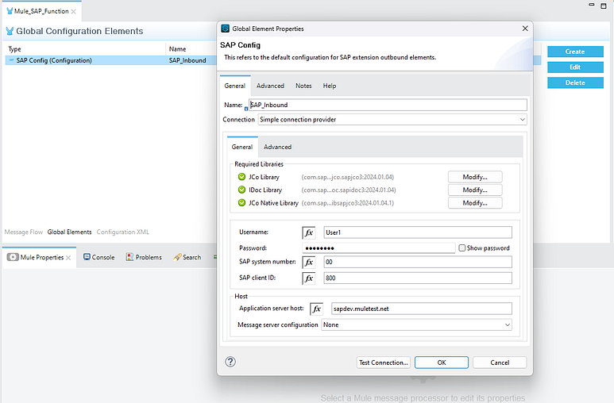Click the help question mark icon
Screen dimensions: 614x403
tap(230, 362)
